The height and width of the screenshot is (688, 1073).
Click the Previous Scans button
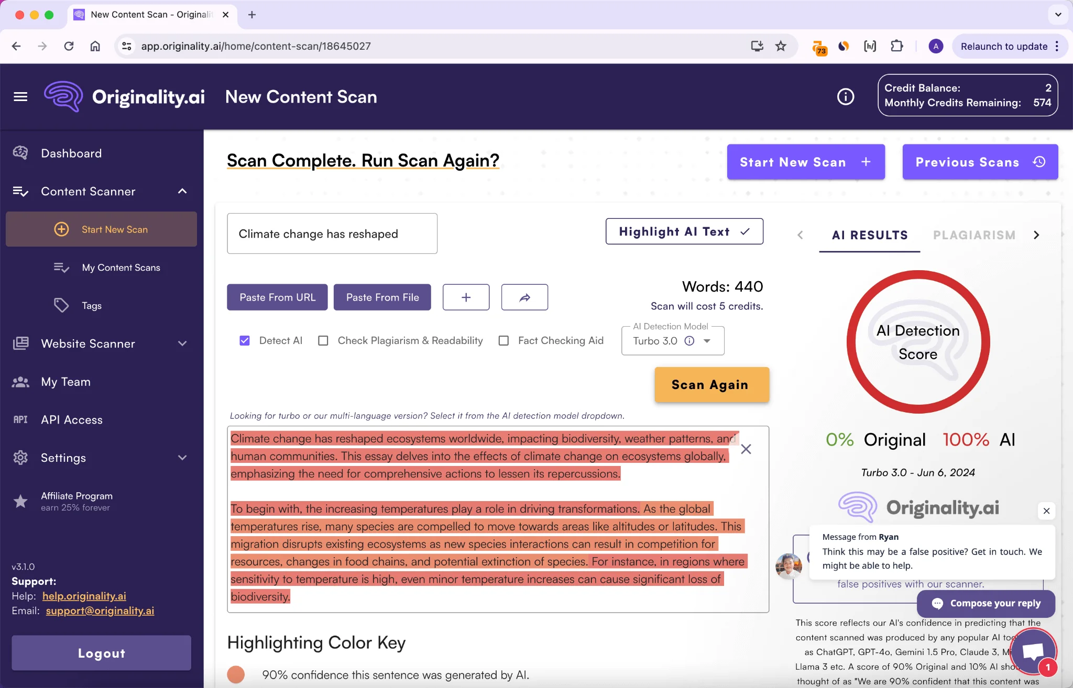(x=980, y=162)
